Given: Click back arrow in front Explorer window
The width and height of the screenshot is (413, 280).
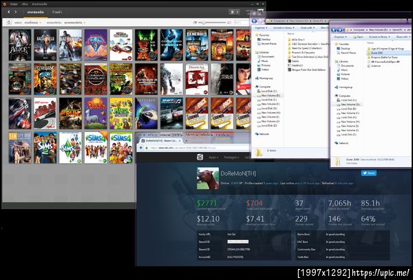Looking at the screenshot, I should click(335, 30).
